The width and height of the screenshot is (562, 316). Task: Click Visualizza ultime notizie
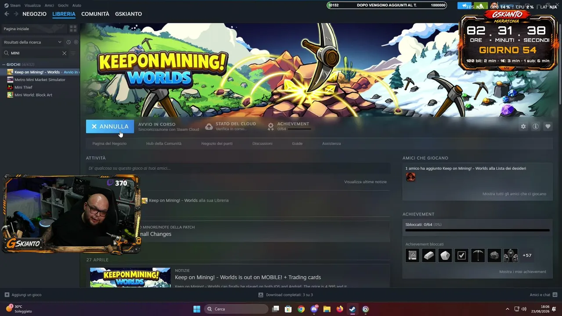[x=365, y=182]
